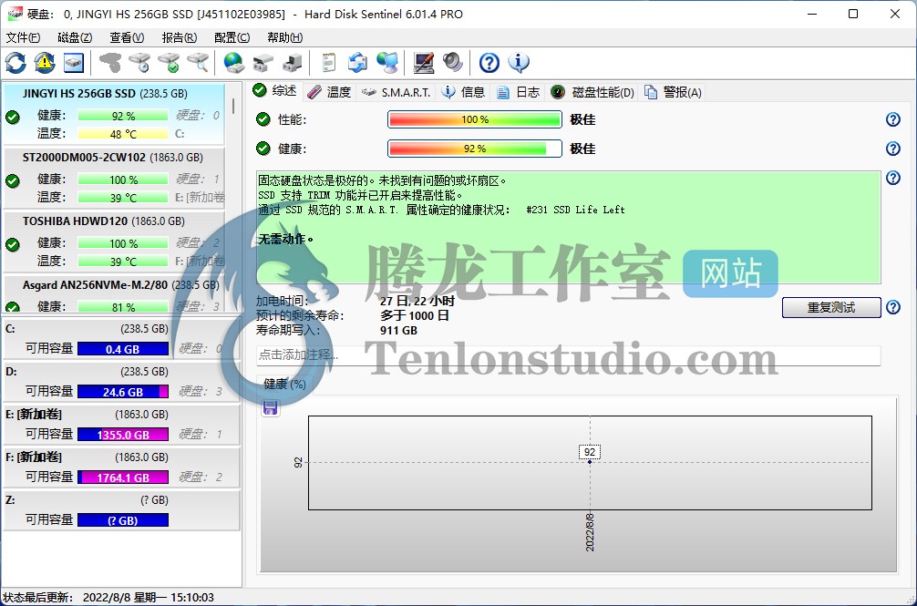Screen dimensions: 917x606
Task: Click the 0.4 GB free space bar
Action: pyautogui.click(x=123, y=349)
